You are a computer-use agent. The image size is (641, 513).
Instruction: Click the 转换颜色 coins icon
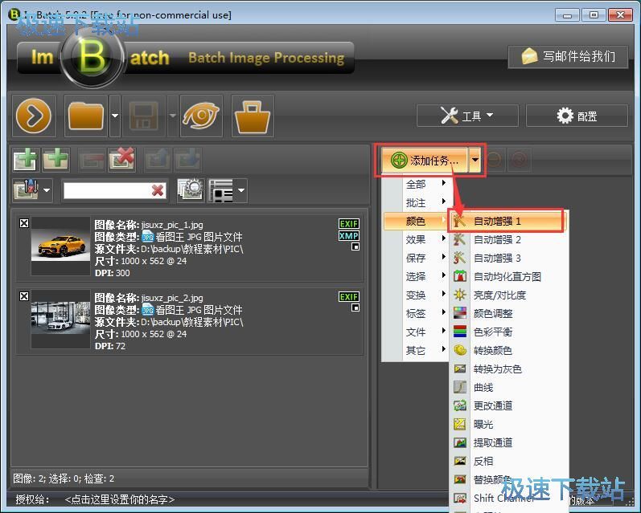tap(460, 350)
